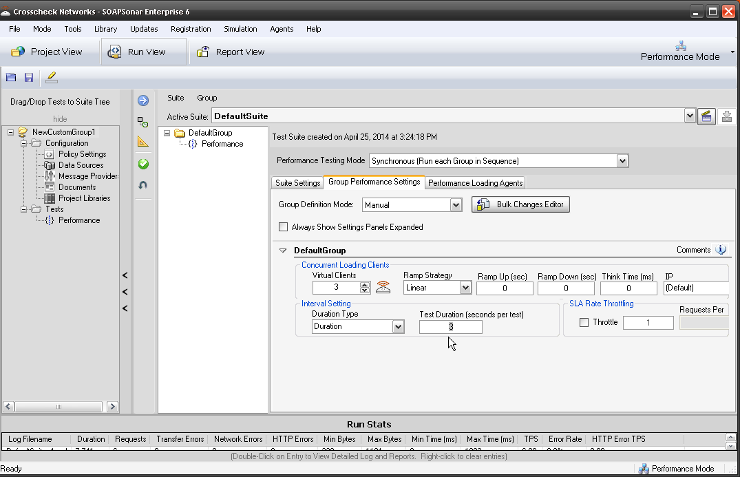The image size is (740, 477).
Task: Click the Max Time (ms) column header
Action: 490,439
